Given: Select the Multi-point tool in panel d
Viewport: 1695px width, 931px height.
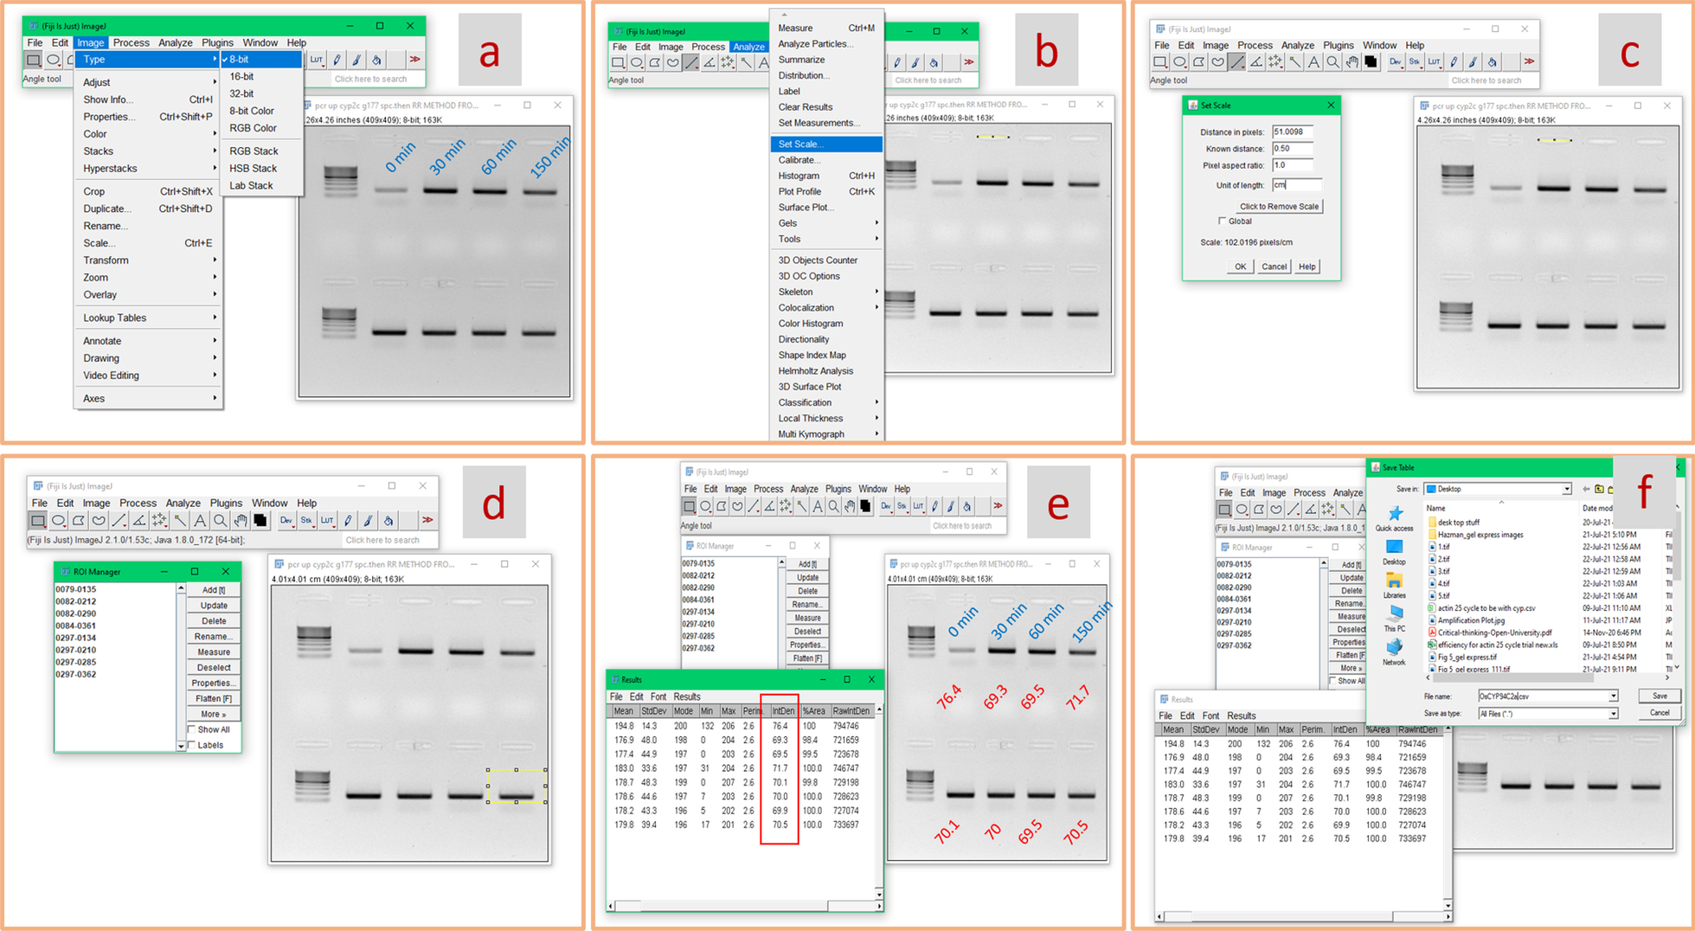Looking at the screenshot, I should click(159, 521).
